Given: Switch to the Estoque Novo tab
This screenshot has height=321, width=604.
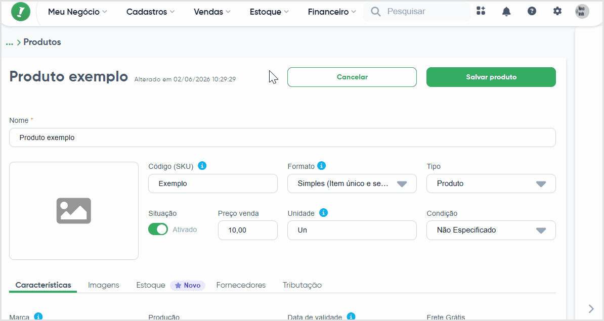Looking at the screenshot, I should click(170, 285).
